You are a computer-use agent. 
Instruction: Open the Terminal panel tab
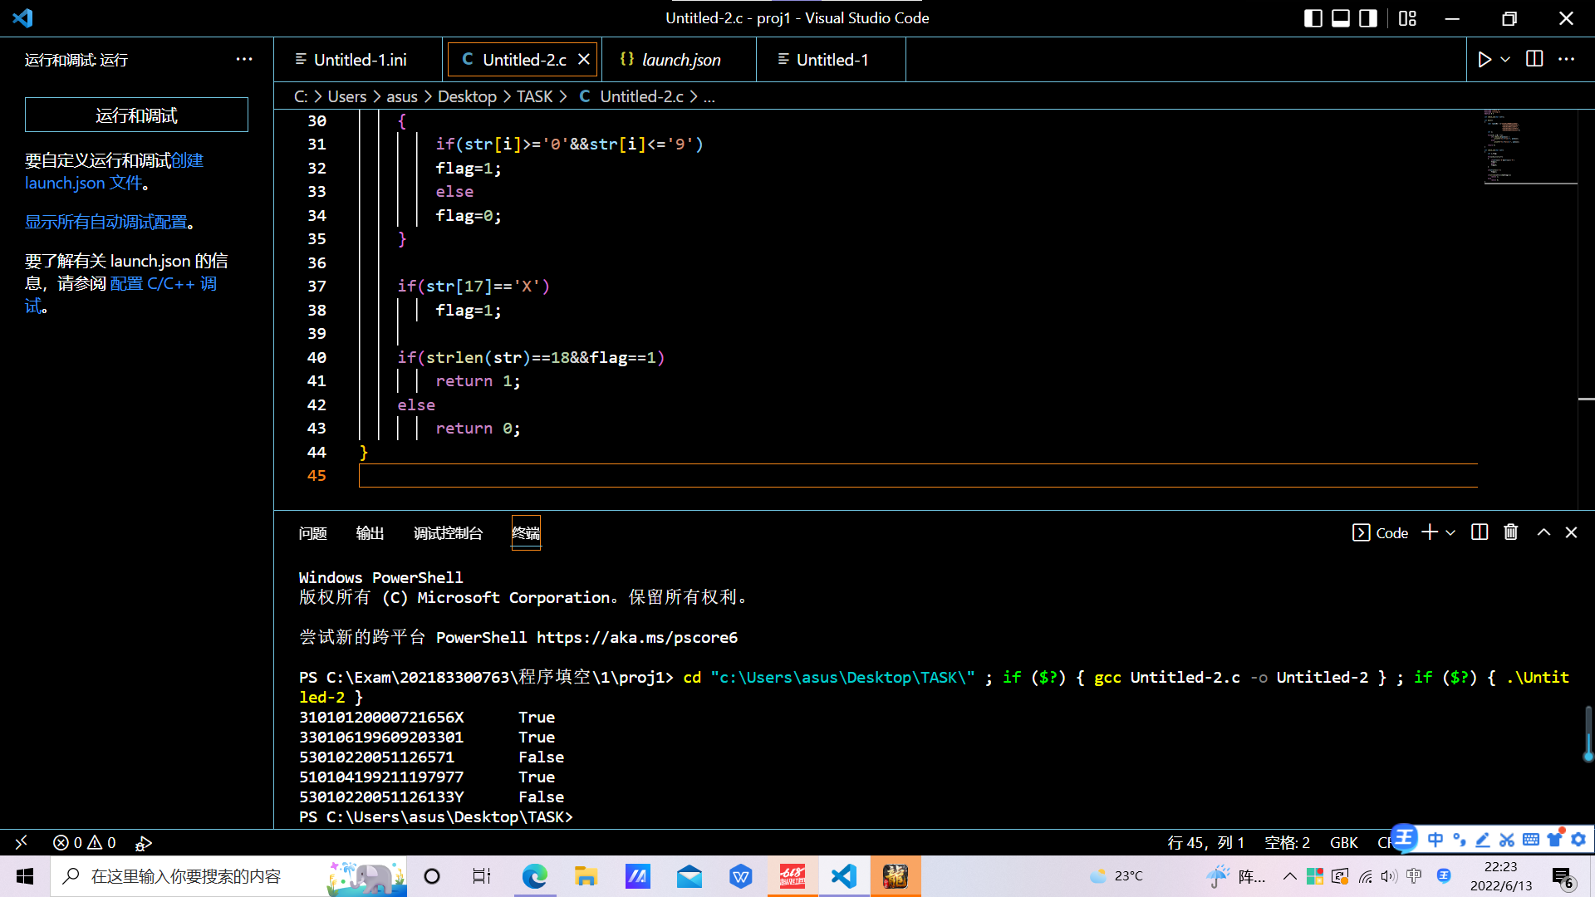pos(526,533)
